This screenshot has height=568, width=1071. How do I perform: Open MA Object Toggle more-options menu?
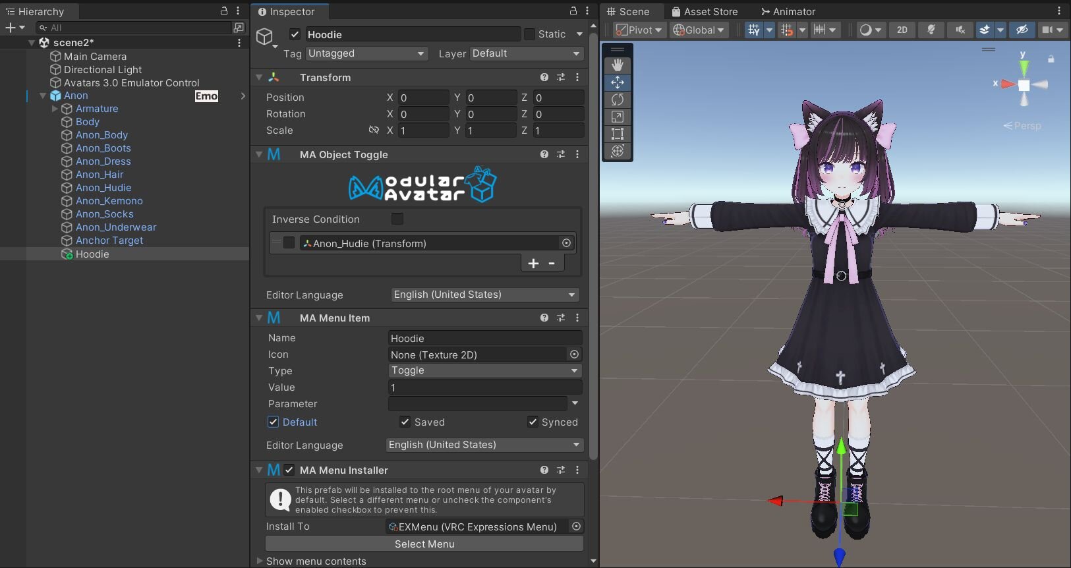click(x=577, y=154)
